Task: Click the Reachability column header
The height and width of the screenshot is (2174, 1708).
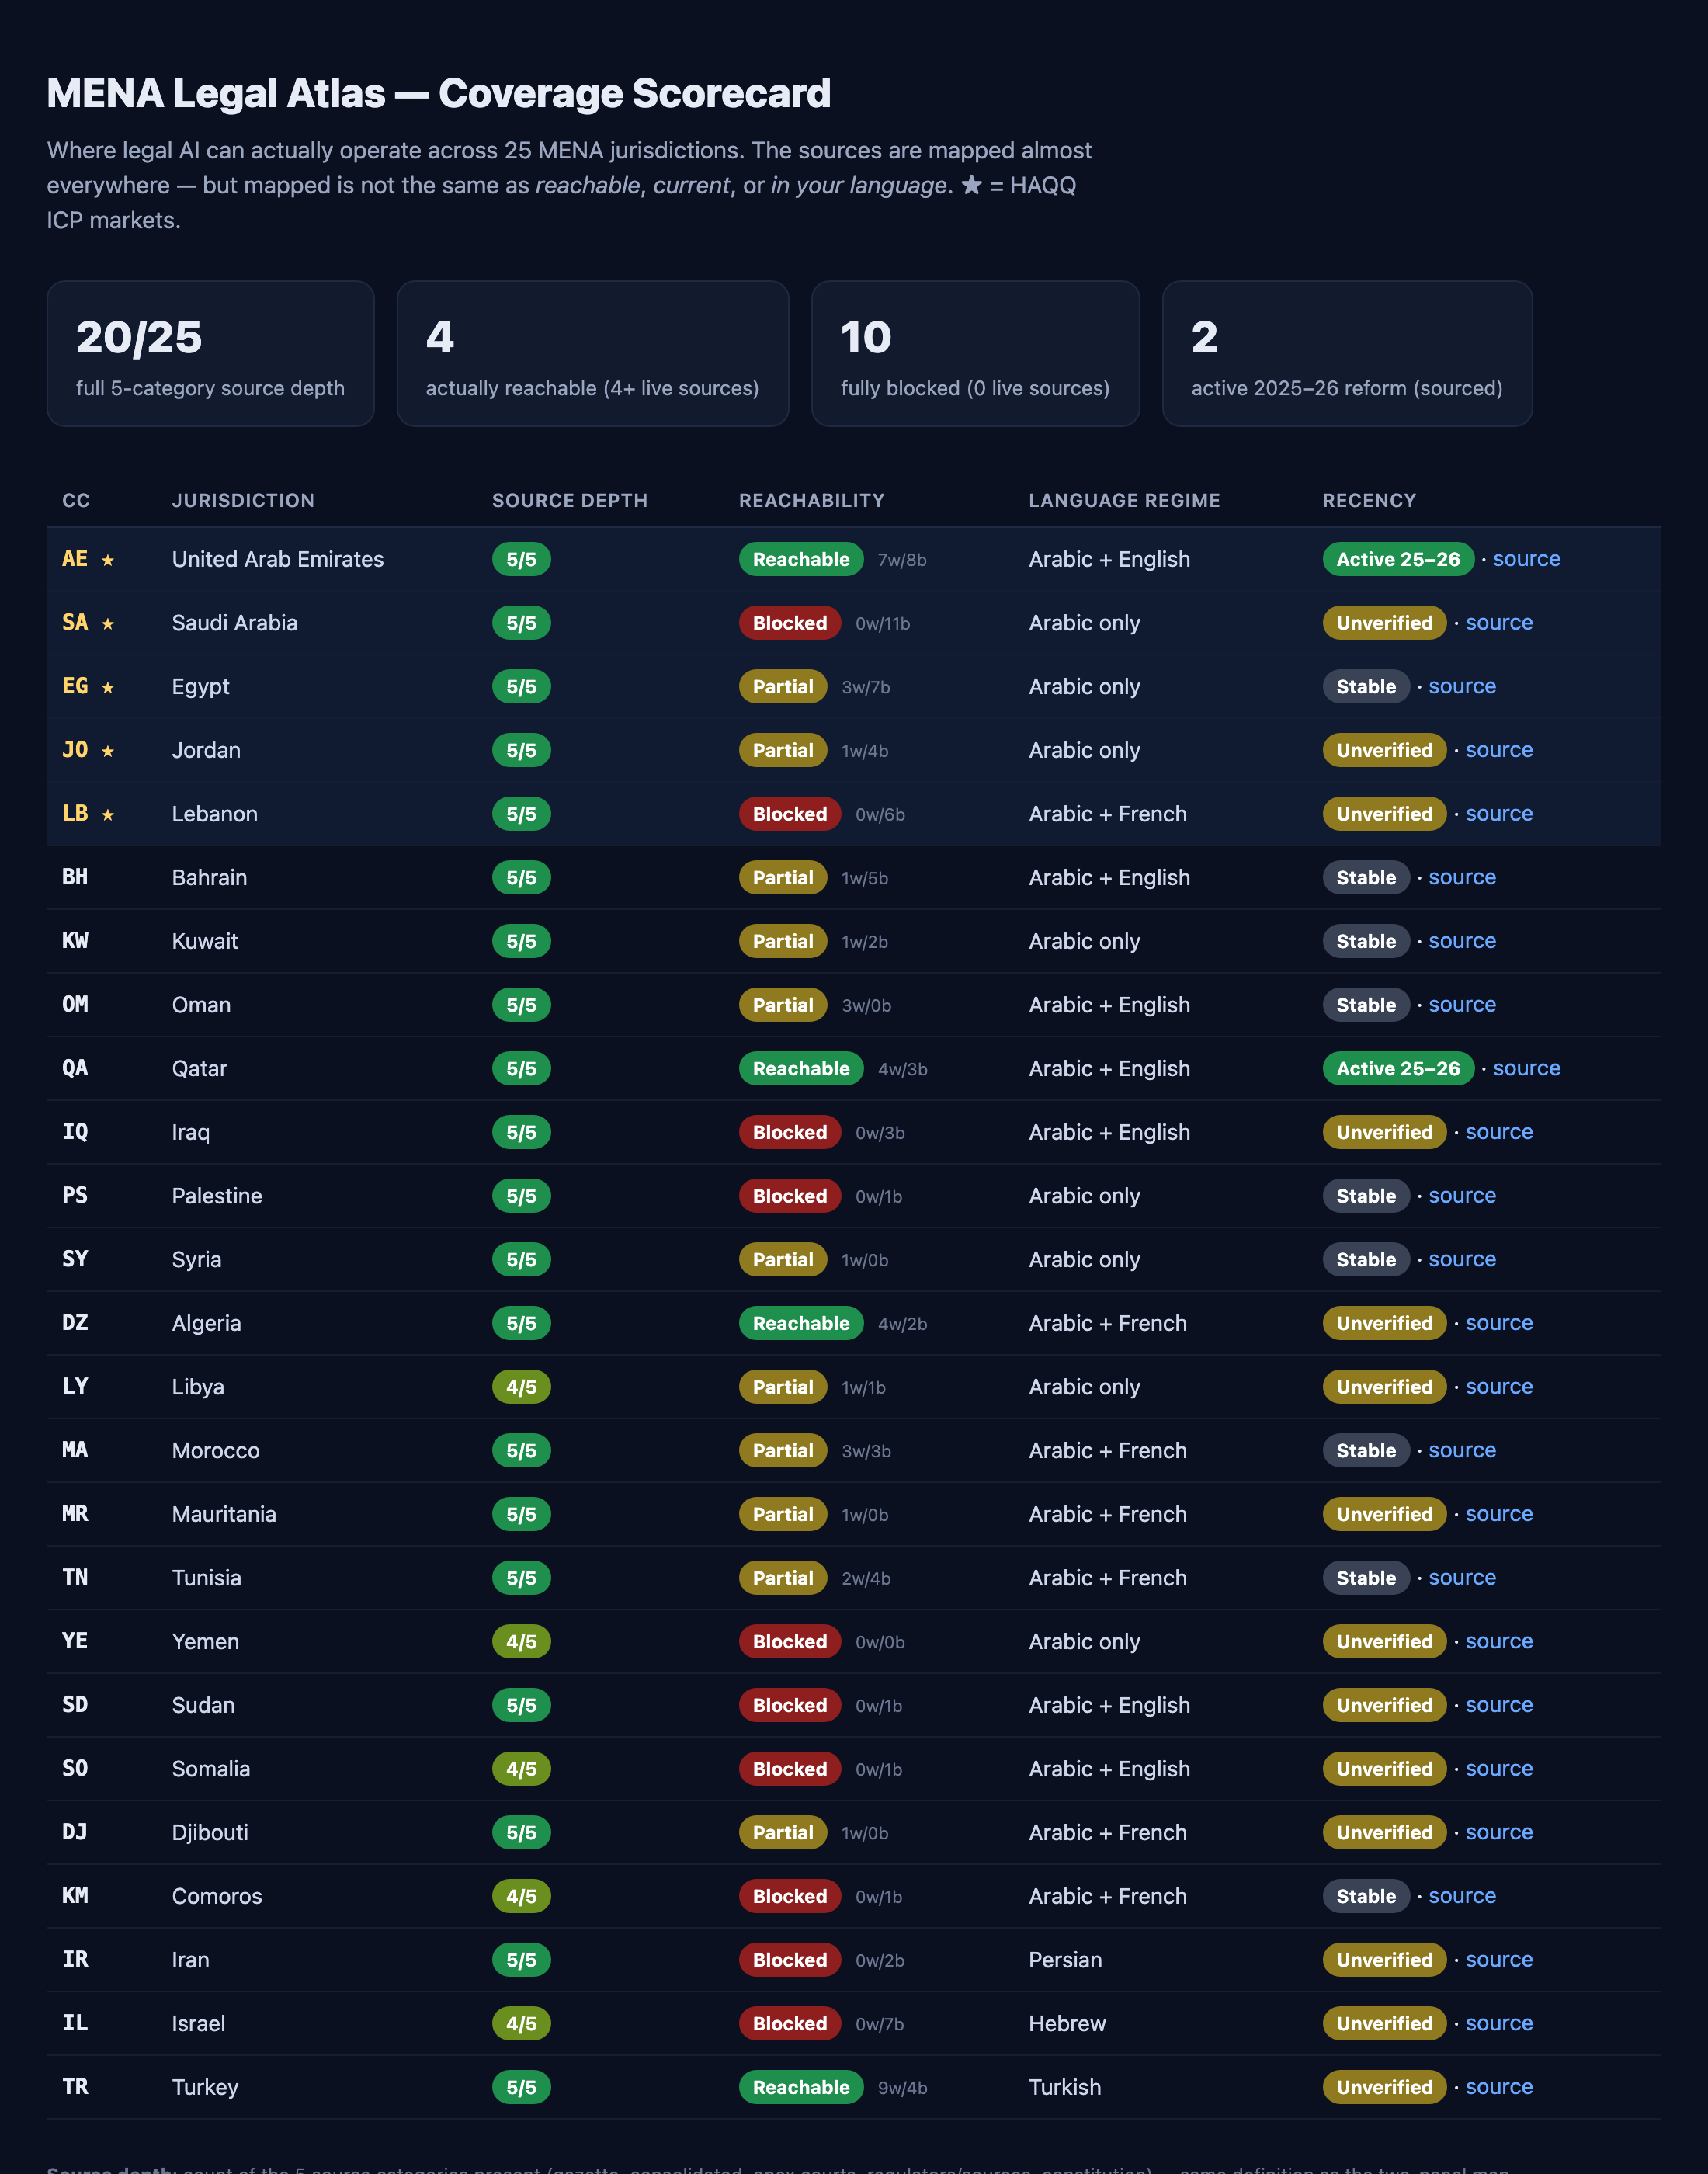Action: tap(811, 500)
